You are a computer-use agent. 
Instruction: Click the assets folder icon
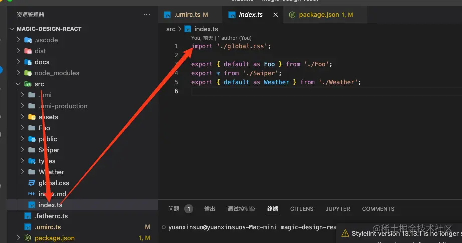[32, 117]
